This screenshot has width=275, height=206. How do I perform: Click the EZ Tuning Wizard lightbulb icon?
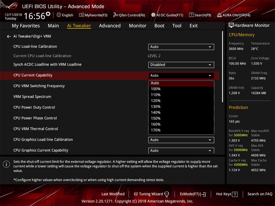coord(167,194)
